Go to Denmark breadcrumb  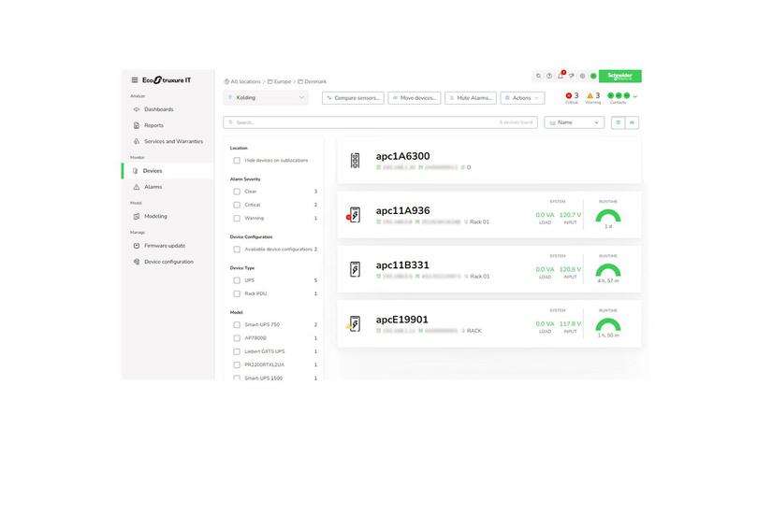pyautogui.click(x=315, y=81)
